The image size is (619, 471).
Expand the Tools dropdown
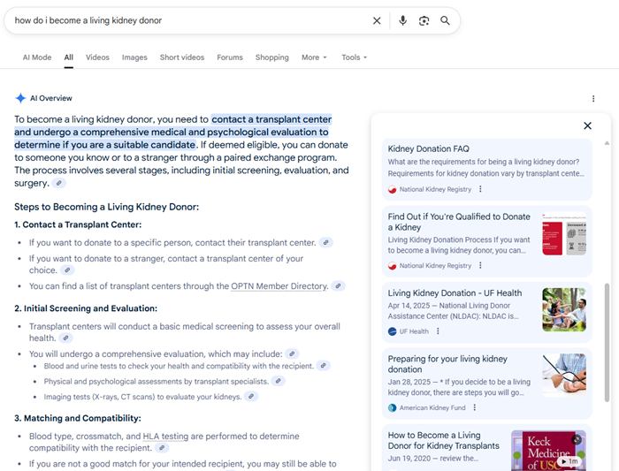click(354, 57)
